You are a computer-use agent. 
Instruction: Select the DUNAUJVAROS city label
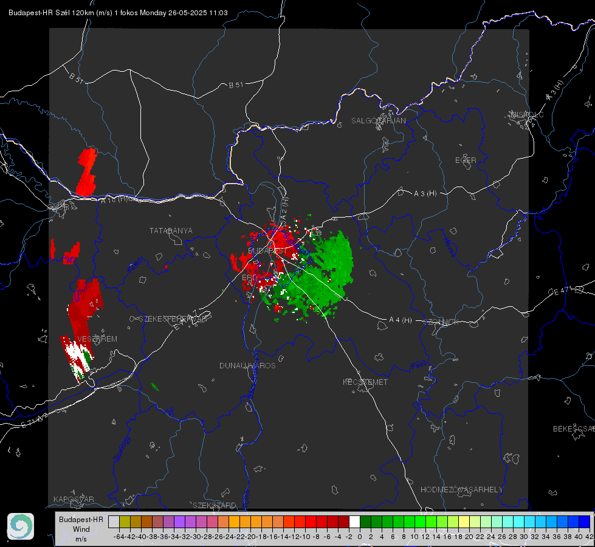click(x=247, y=365)
